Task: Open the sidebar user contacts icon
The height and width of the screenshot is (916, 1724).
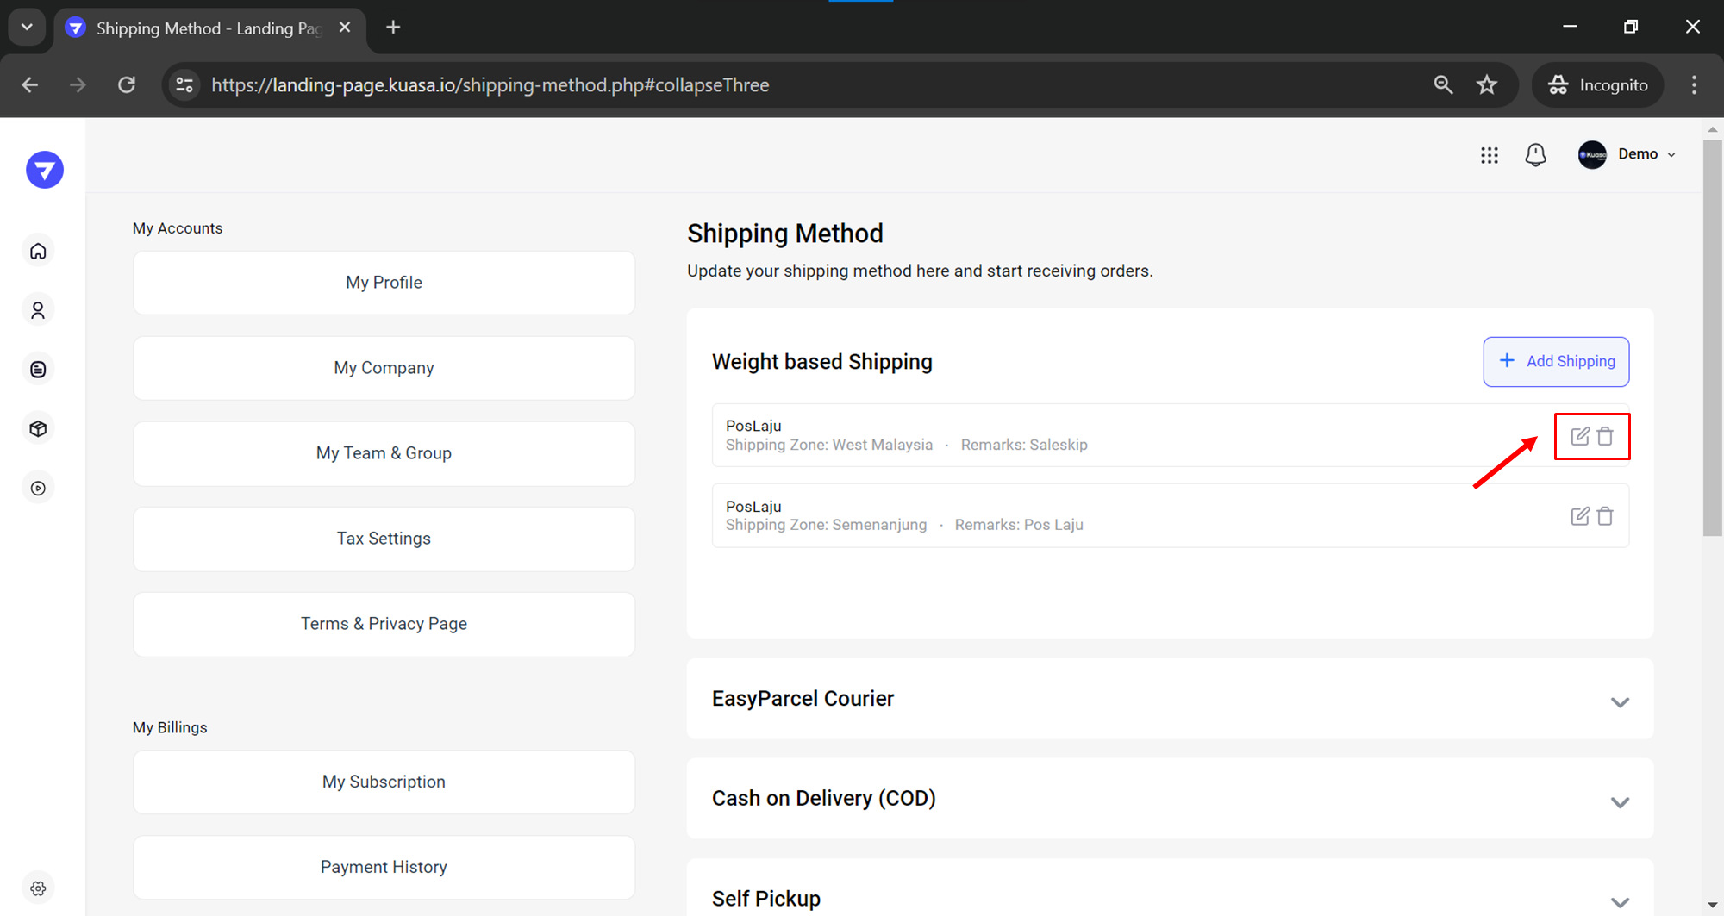Action: [x=38, y=310]
